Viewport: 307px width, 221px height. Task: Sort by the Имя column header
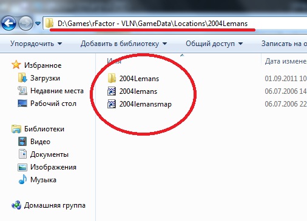[x=114, y=61]
